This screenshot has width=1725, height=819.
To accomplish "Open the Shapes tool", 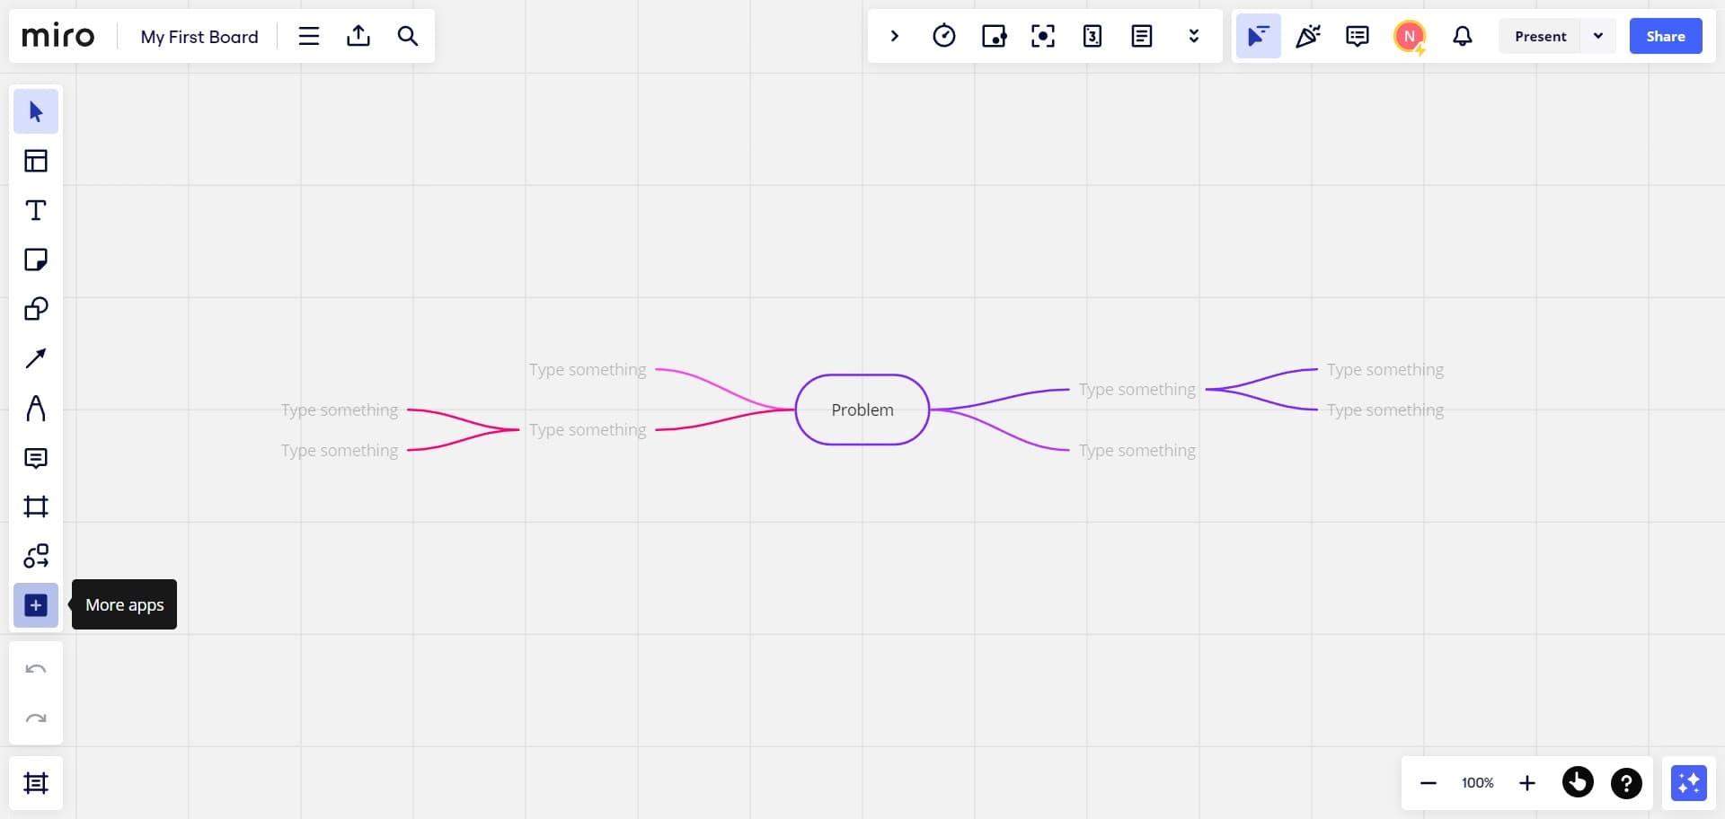I will point(36,309).
